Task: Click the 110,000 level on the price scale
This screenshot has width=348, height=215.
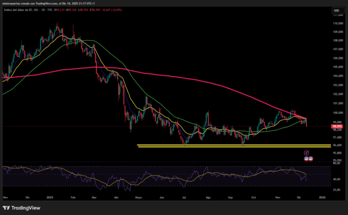Action: (337, 23)
